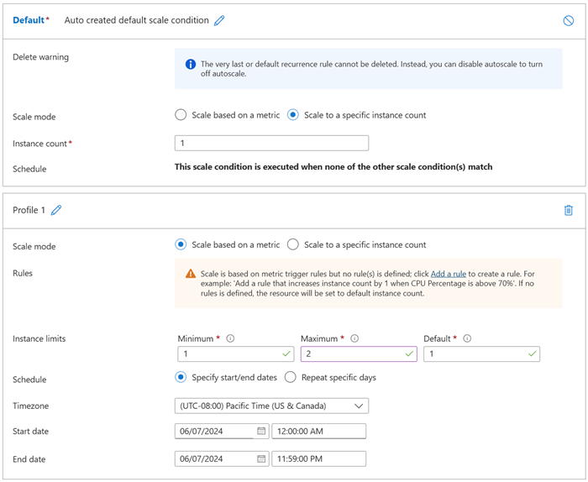The height and width of the screenshot is (482, 588).
Task: Show info tooltip for Default instance limit
Action: 467,338
